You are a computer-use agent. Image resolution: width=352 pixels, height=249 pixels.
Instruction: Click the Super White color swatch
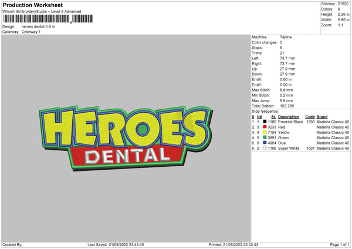[265, 148]
